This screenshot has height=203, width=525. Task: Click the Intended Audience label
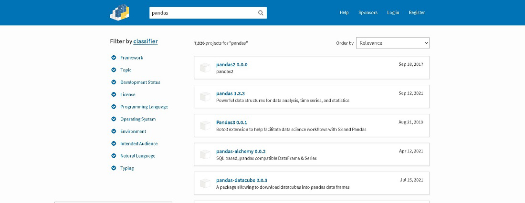pyautogui.click(x=139, y=143)
